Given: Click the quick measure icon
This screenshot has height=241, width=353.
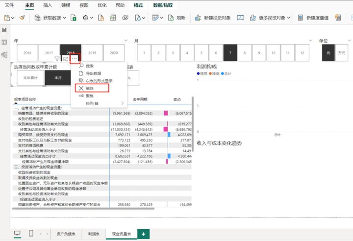Looking at the screenshot, I should [338, 18].
